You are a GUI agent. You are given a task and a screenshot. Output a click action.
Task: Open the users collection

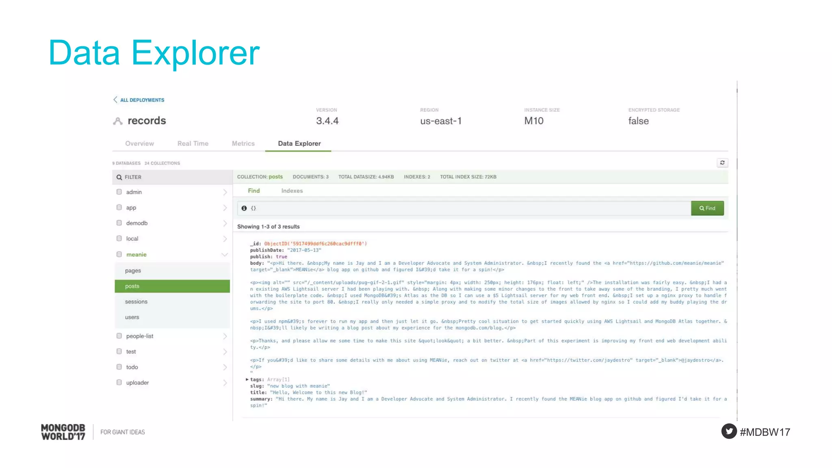click(x=172, y=317)
